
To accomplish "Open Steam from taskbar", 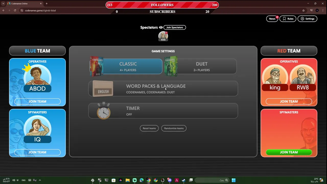I will pyautogui.click(x=183, y=180).
